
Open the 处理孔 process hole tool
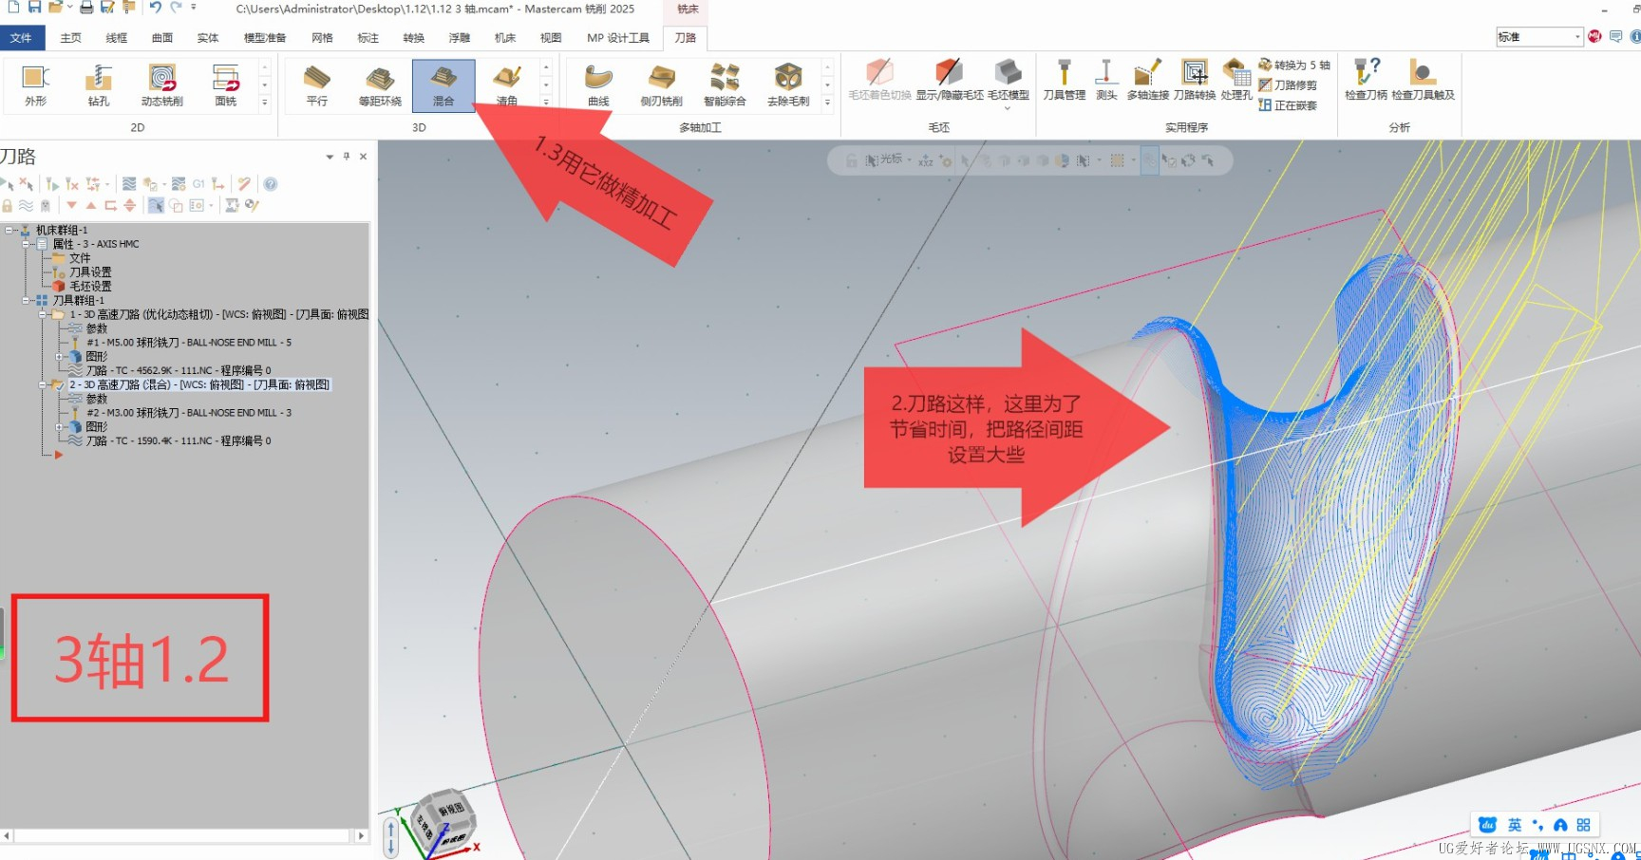(x=1236, y=80)
